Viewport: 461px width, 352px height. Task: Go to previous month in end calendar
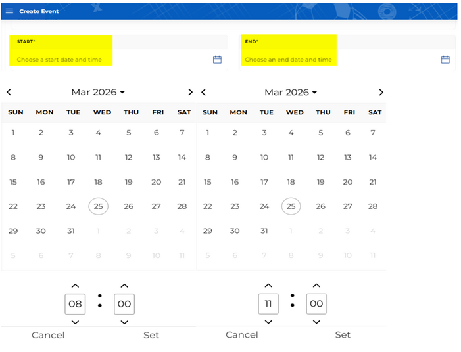tap(204, 93)
